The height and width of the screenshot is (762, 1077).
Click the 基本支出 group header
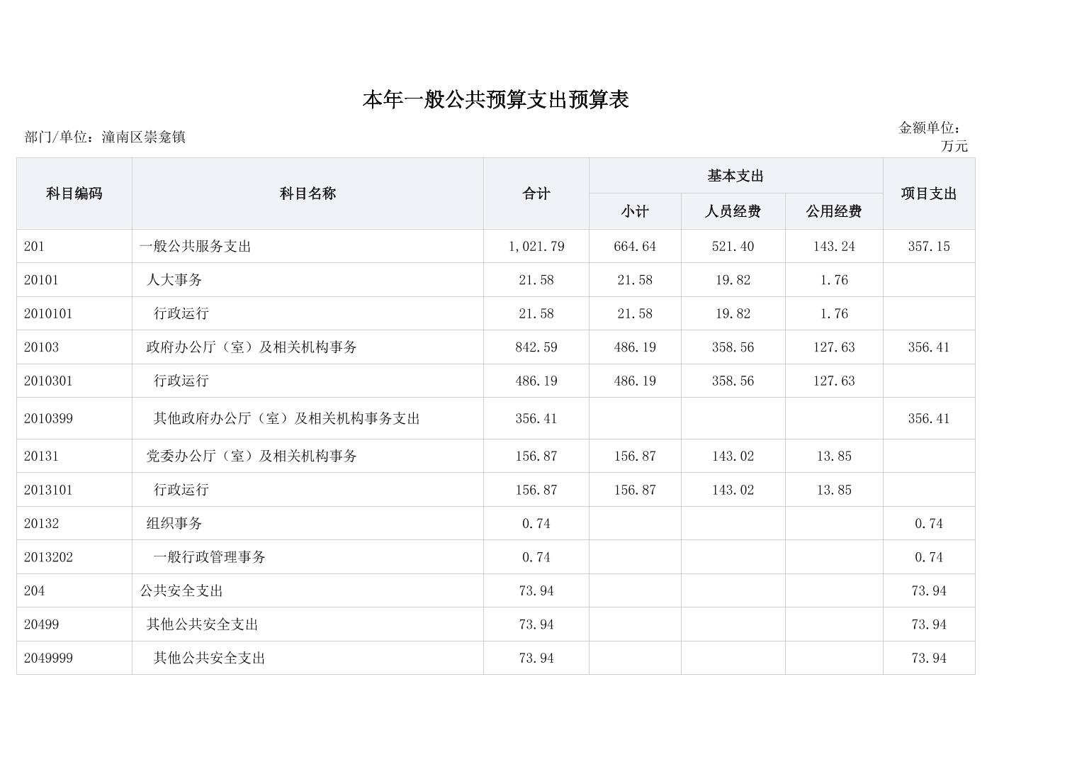point(735,176)
